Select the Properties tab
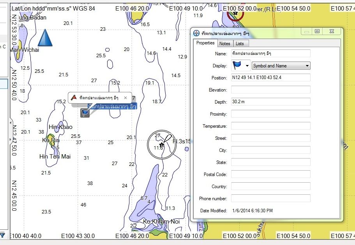Image resolution: width=355 pixels, height=245 pixels. (205, 43)
